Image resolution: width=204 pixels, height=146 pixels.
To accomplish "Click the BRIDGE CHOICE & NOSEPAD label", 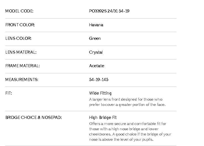I will pos(33,118).
